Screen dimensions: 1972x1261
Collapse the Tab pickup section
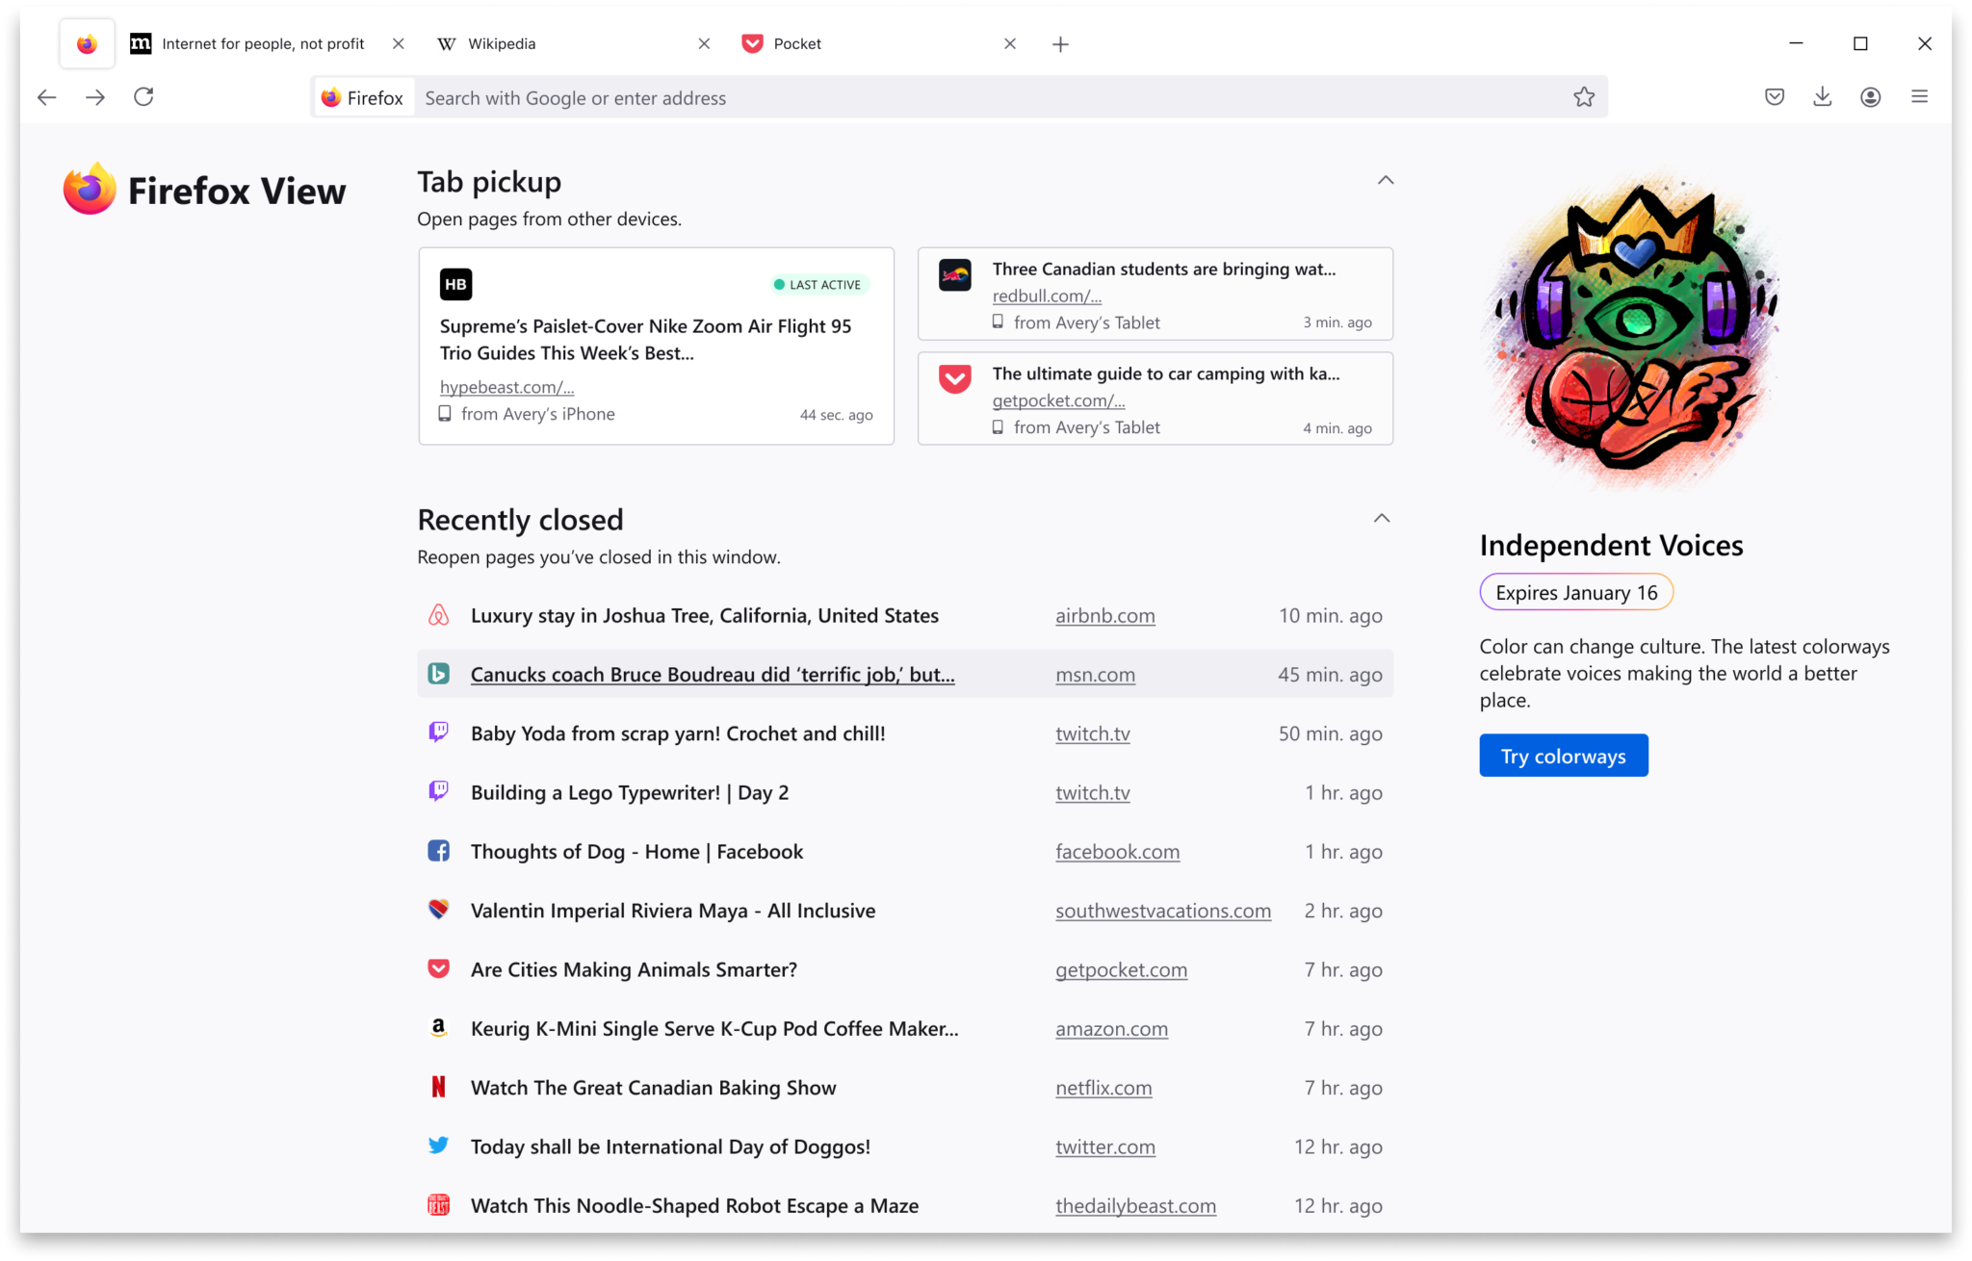(x=1385, y=181)
